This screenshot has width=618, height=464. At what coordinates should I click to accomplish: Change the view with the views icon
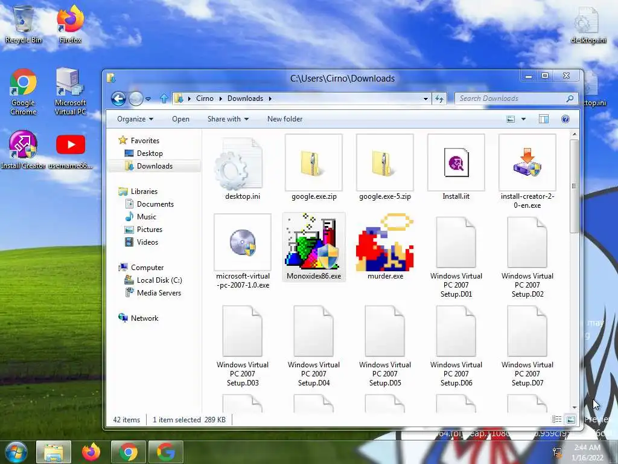point(511,119)
